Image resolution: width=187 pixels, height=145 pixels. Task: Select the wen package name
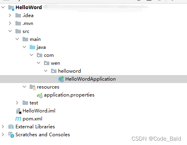click(55, 63)
